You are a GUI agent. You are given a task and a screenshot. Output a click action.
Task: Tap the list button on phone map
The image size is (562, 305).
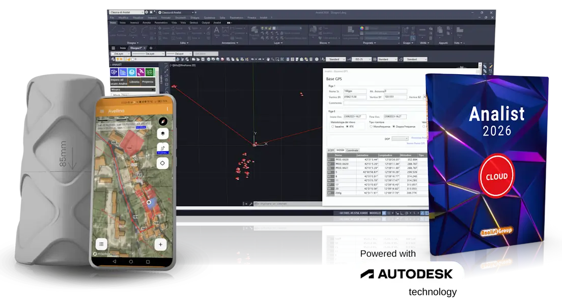(101, 244)
